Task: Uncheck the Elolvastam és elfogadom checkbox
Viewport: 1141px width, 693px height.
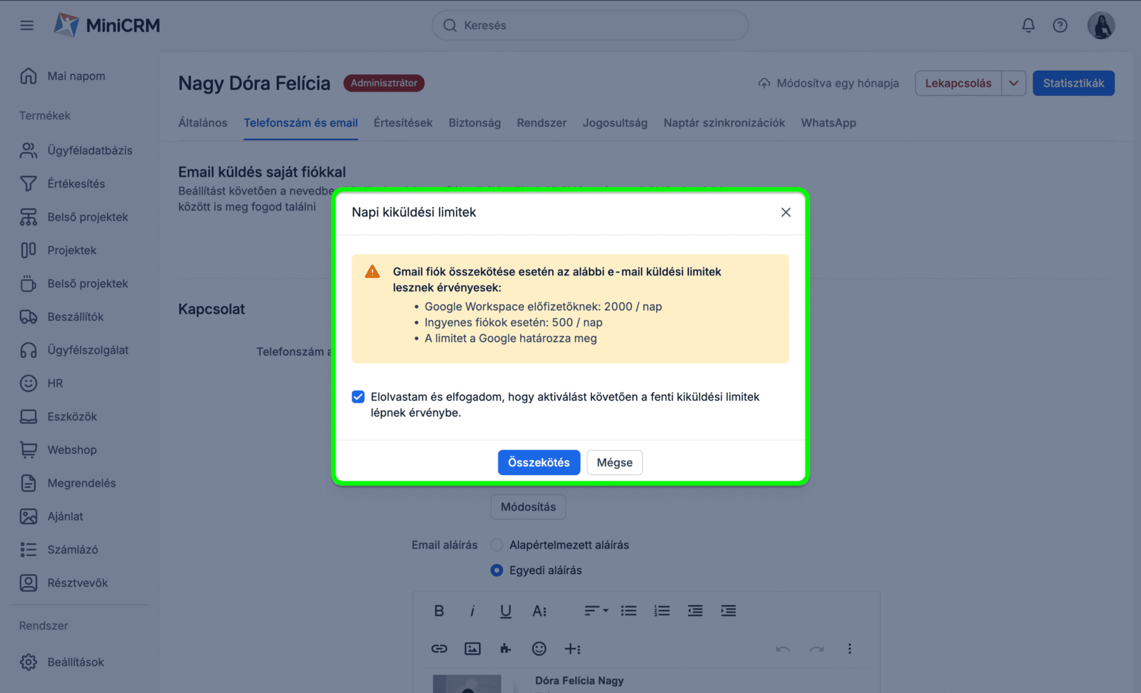Action: click(x=358, y=397)
